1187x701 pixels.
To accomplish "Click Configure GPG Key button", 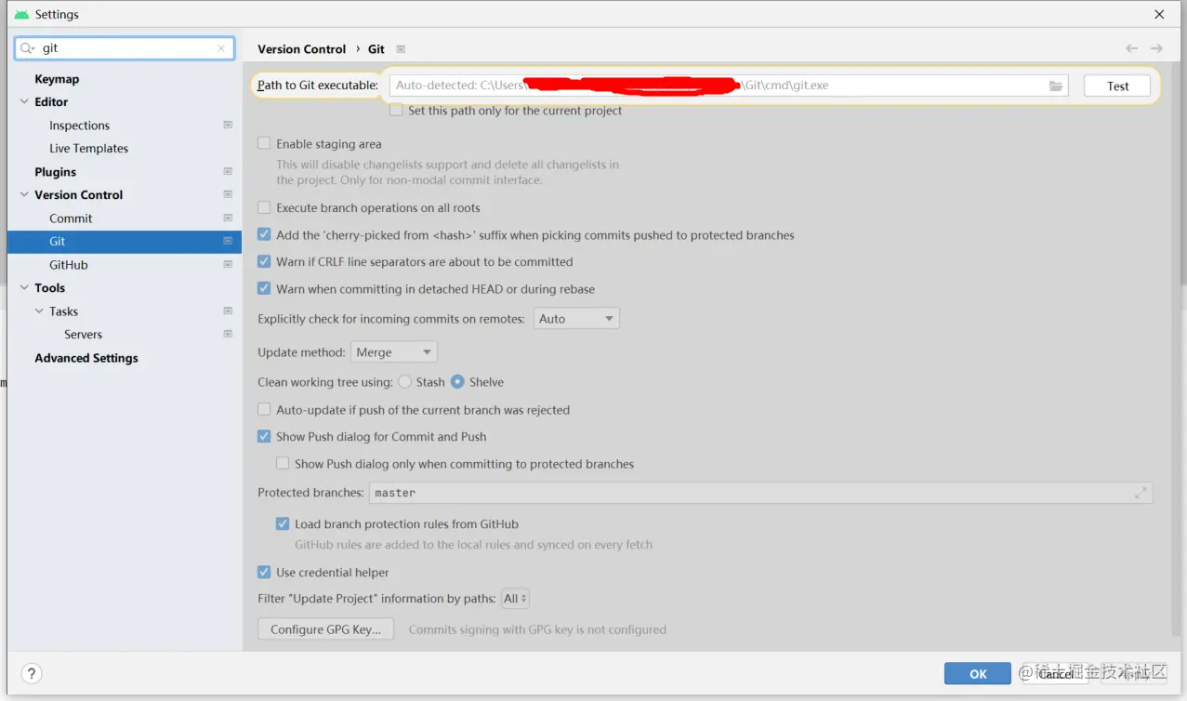I will (x=325, y=629).
